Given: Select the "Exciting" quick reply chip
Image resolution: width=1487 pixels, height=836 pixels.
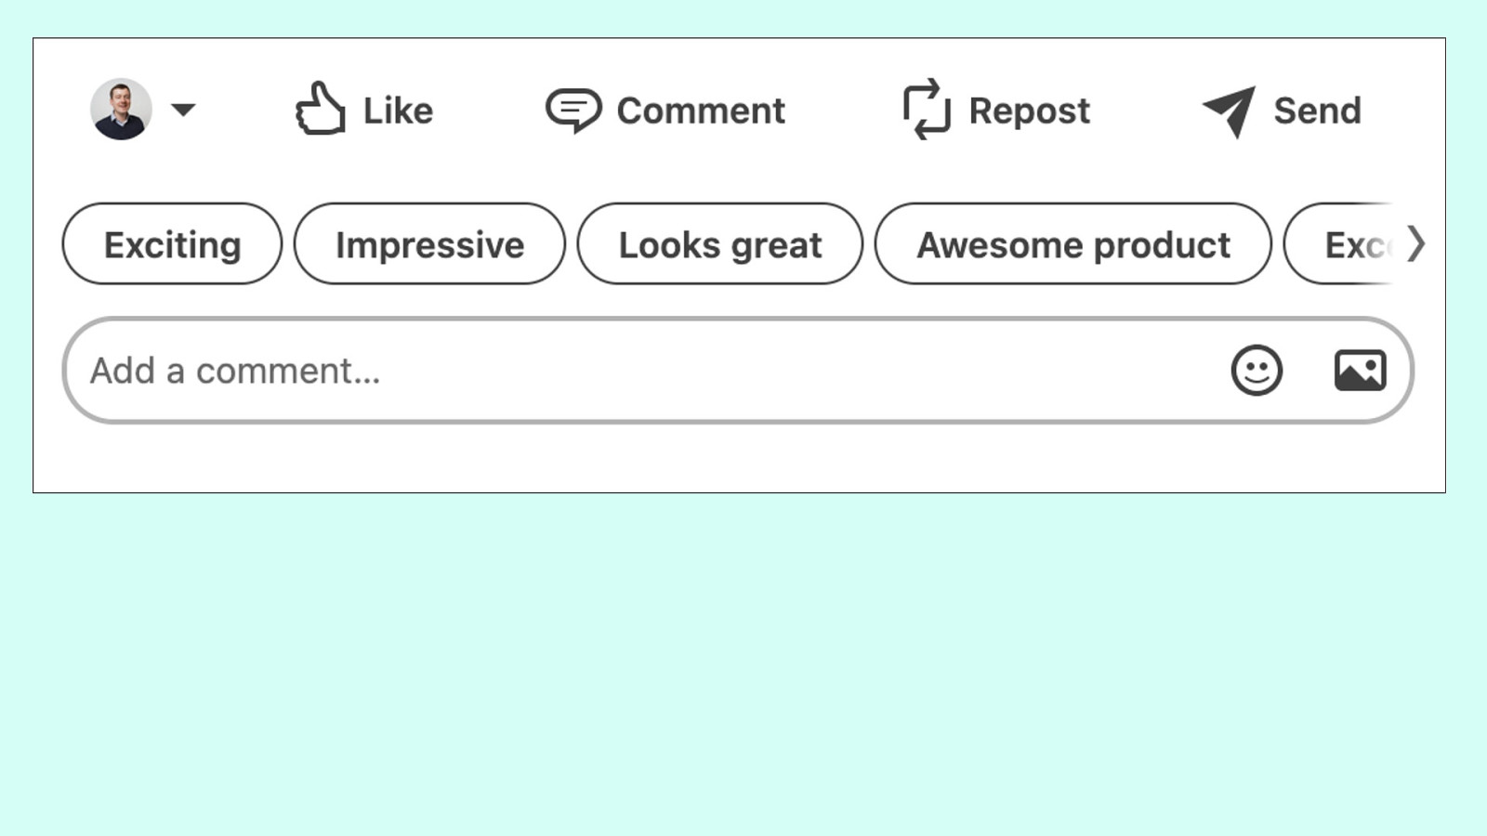Looking at the screenshot, I should [172, 244].
